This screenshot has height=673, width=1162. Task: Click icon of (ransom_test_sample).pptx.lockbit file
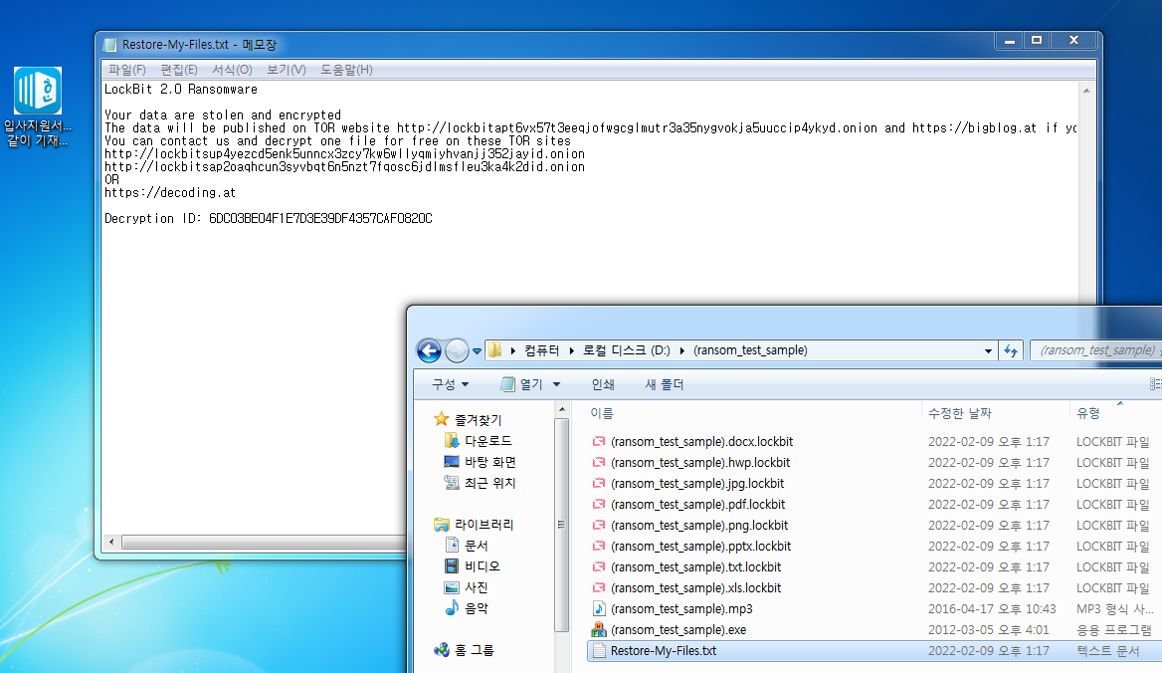pyautogui.click(x=599, y=547)
